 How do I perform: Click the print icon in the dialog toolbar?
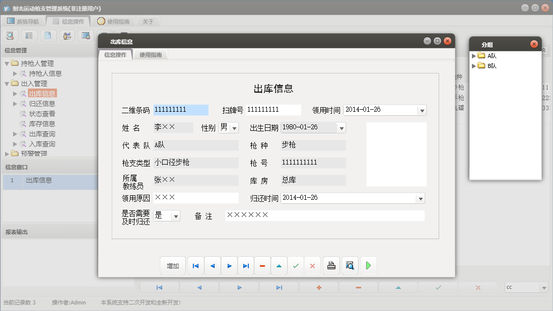(331, 265)
